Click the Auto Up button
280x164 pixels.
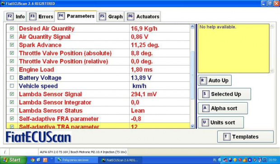(x=215, y=80)
